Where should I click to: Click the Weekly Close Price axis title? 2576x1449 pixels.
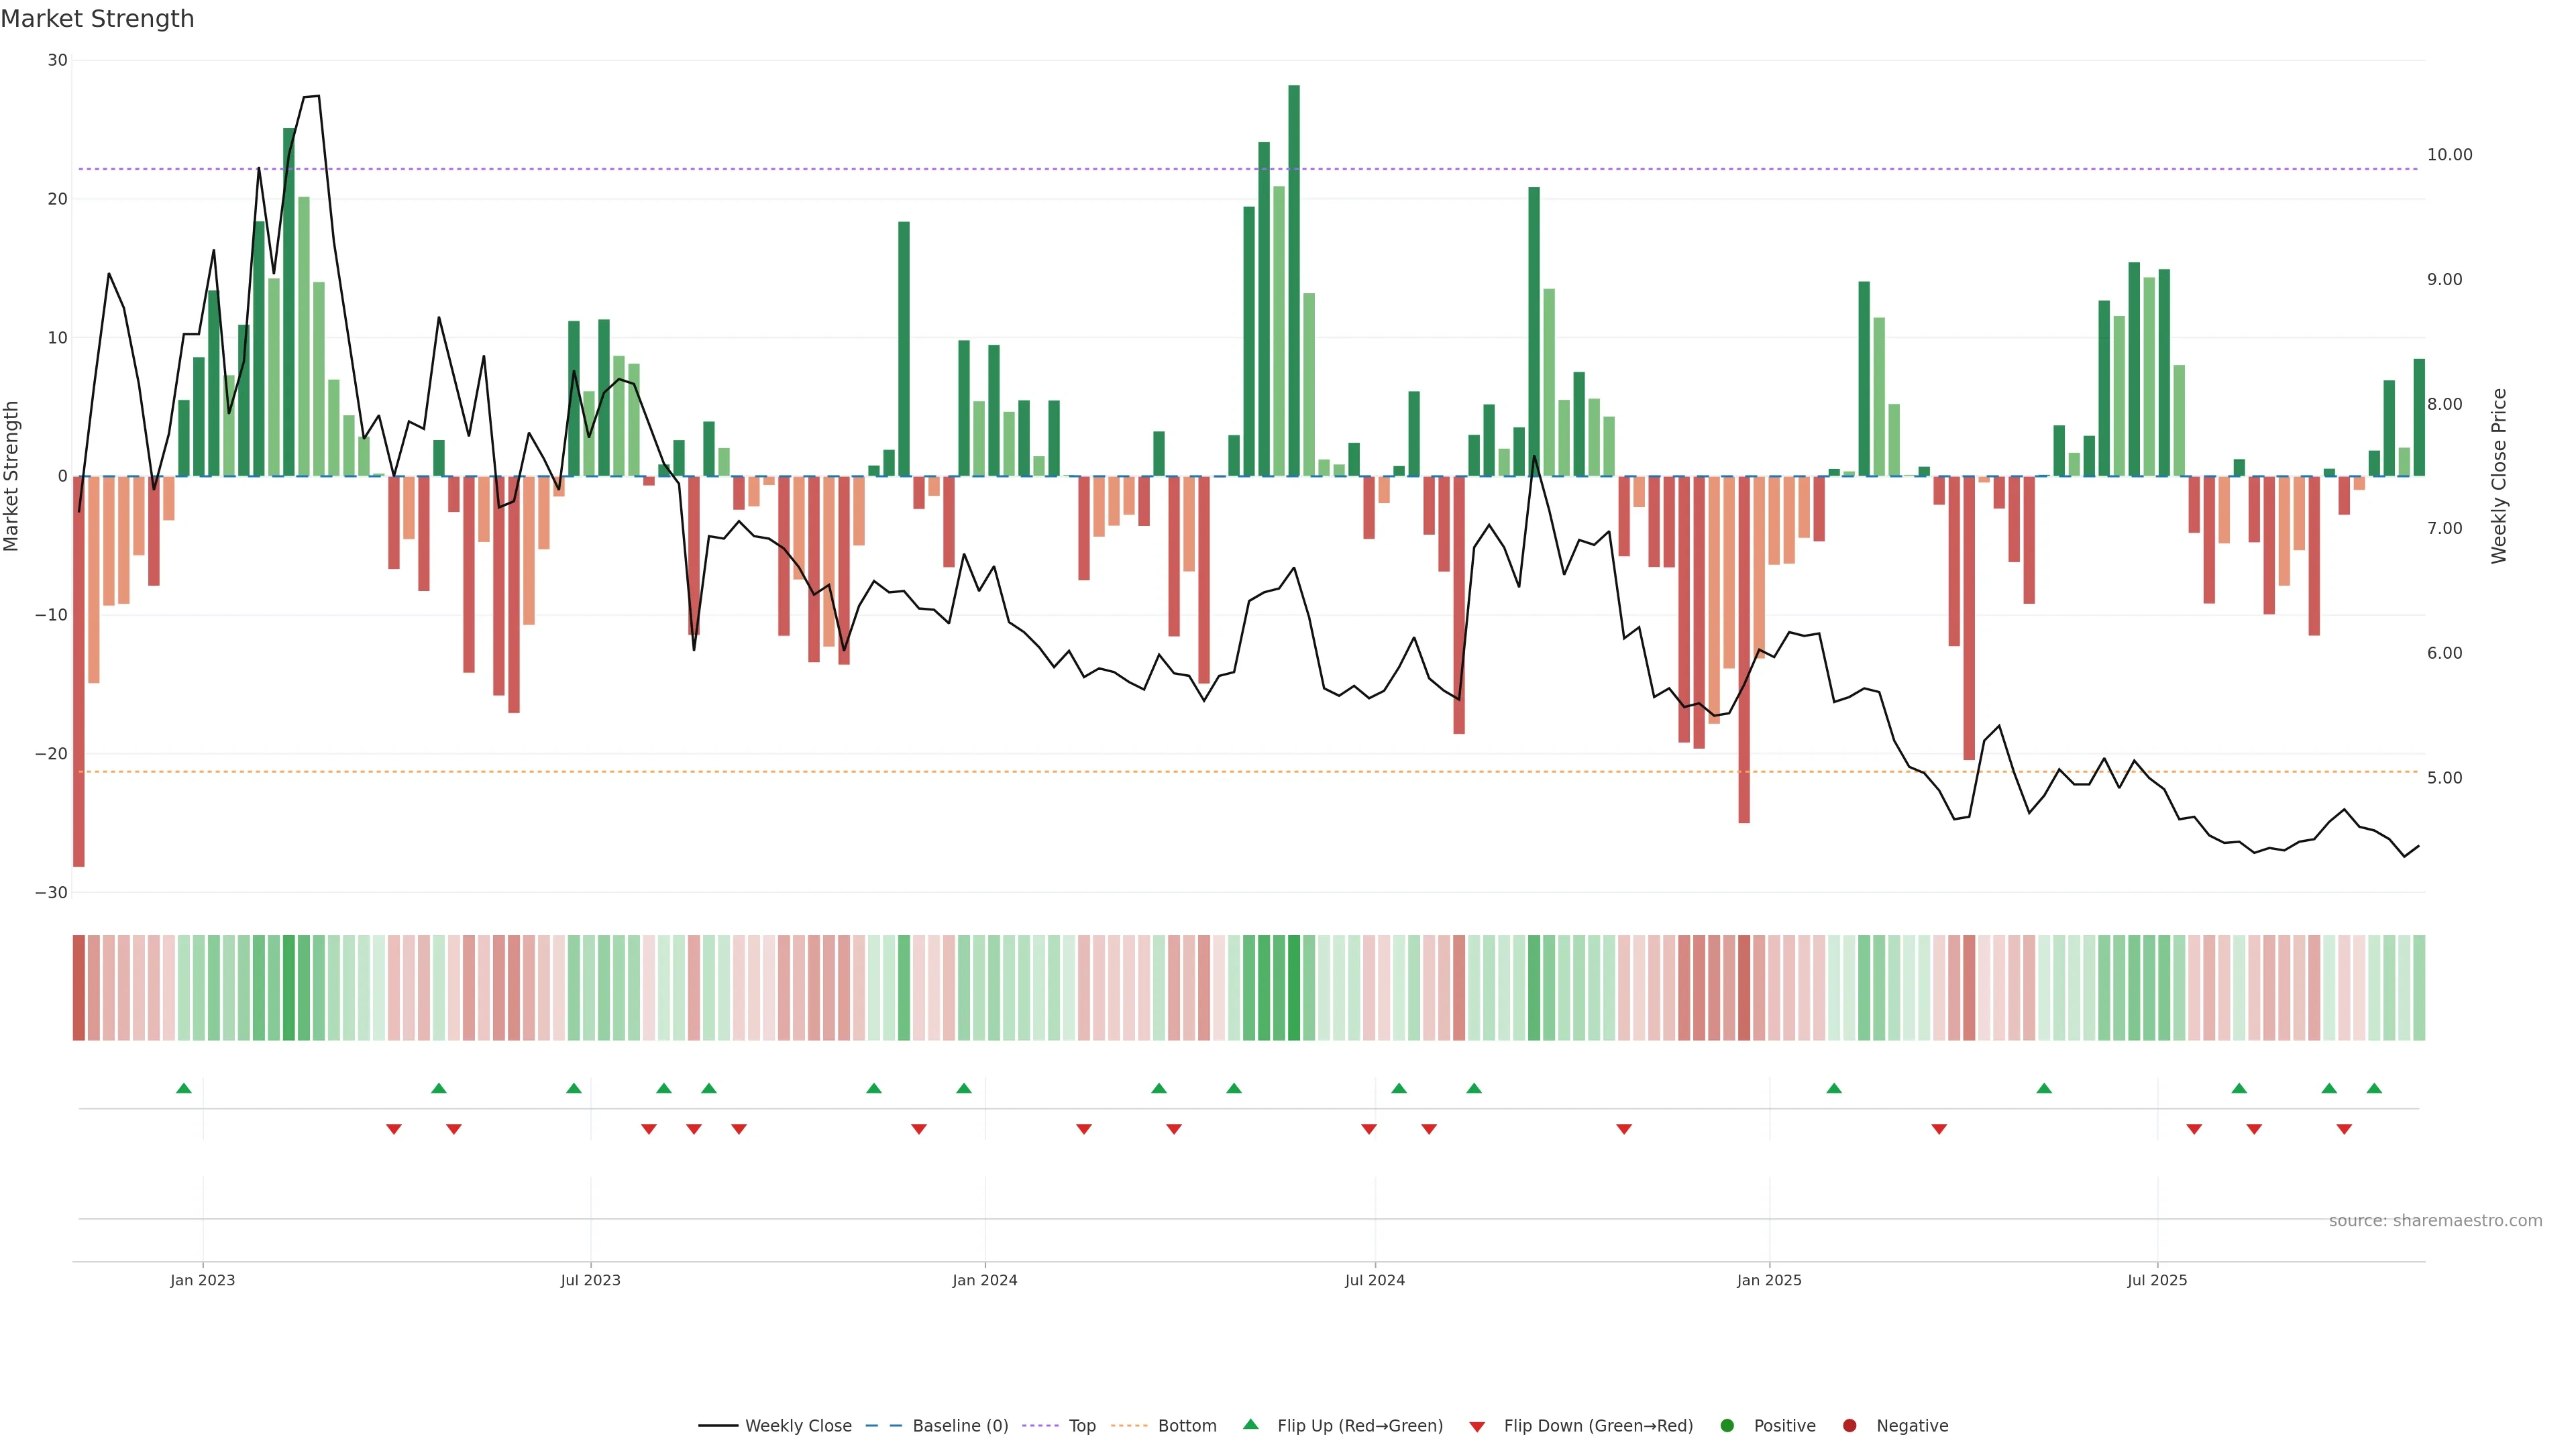[x=2499, y=476]
